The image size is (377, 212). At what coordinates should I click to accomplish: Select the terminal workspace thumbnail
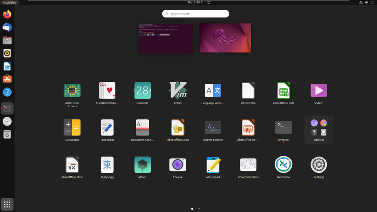coord(166,38)
